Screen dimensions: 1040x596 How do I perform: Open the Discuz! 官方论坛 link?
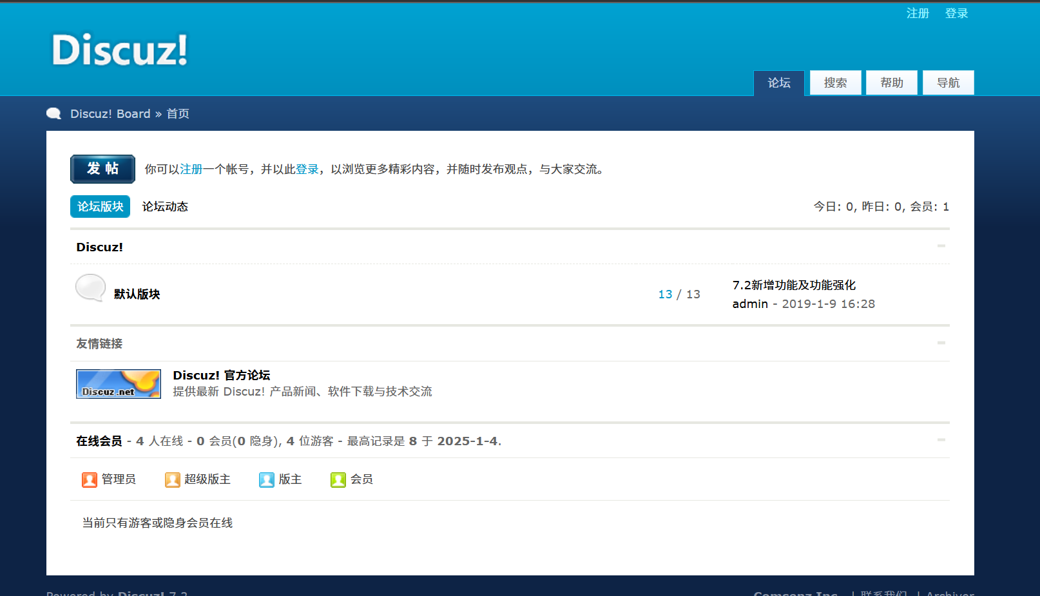[x=222, y=376]
